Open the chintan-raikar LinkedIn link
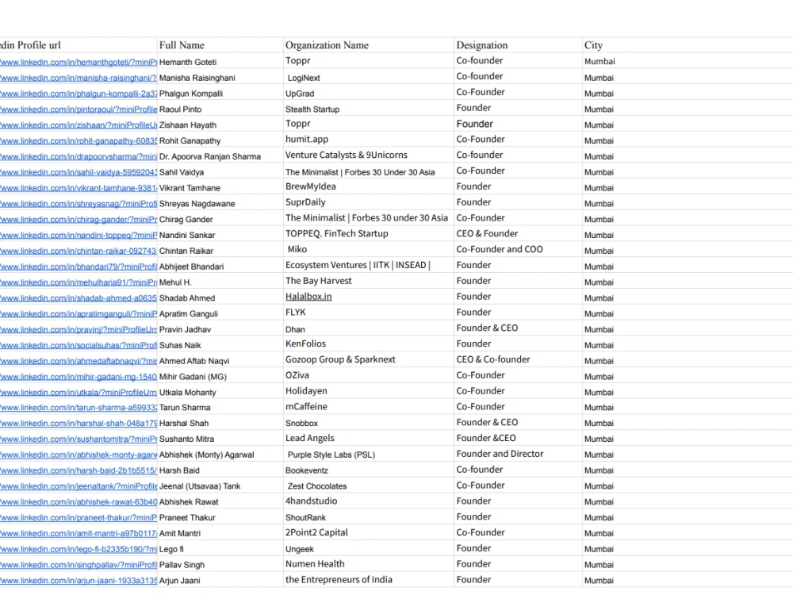This screenshot has width=793, height=595. [x=79, y=251]
